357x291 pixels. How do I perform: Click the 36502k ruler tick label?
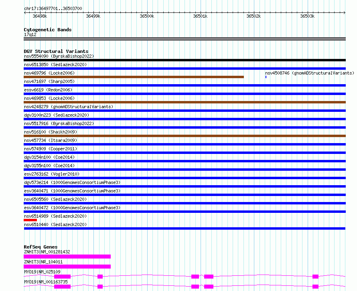[254, 16]
